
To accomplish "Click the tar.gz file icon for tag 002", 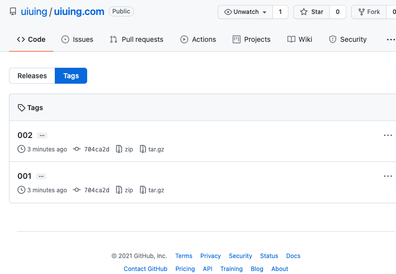I will coord(142,149).
